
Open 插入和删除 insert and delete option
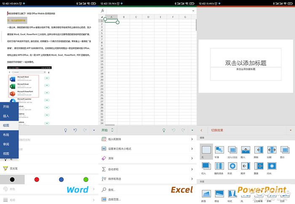147,139
